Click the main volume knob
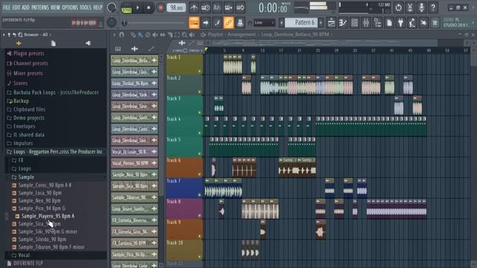This screenshot has height=268, width=477. (x=112, y=7)
